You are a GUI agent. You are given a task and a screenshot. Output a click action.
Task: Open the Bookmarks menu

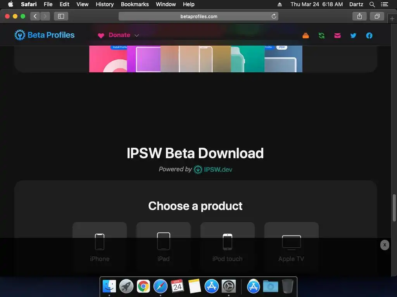click(135, 4)
